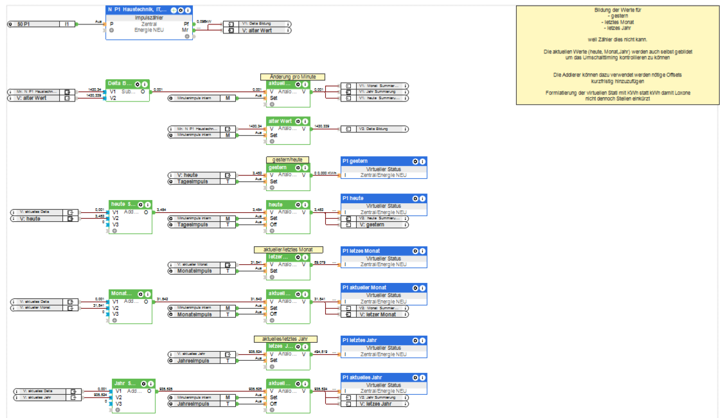Select V1: Monat Summier... memory flag
This screenshot has height=418, width=725.
tap(375, 86)
